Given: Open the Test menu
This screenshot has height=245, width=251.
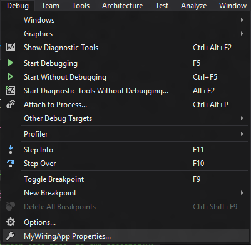Looking at the screenshot, I should (162, 6).
